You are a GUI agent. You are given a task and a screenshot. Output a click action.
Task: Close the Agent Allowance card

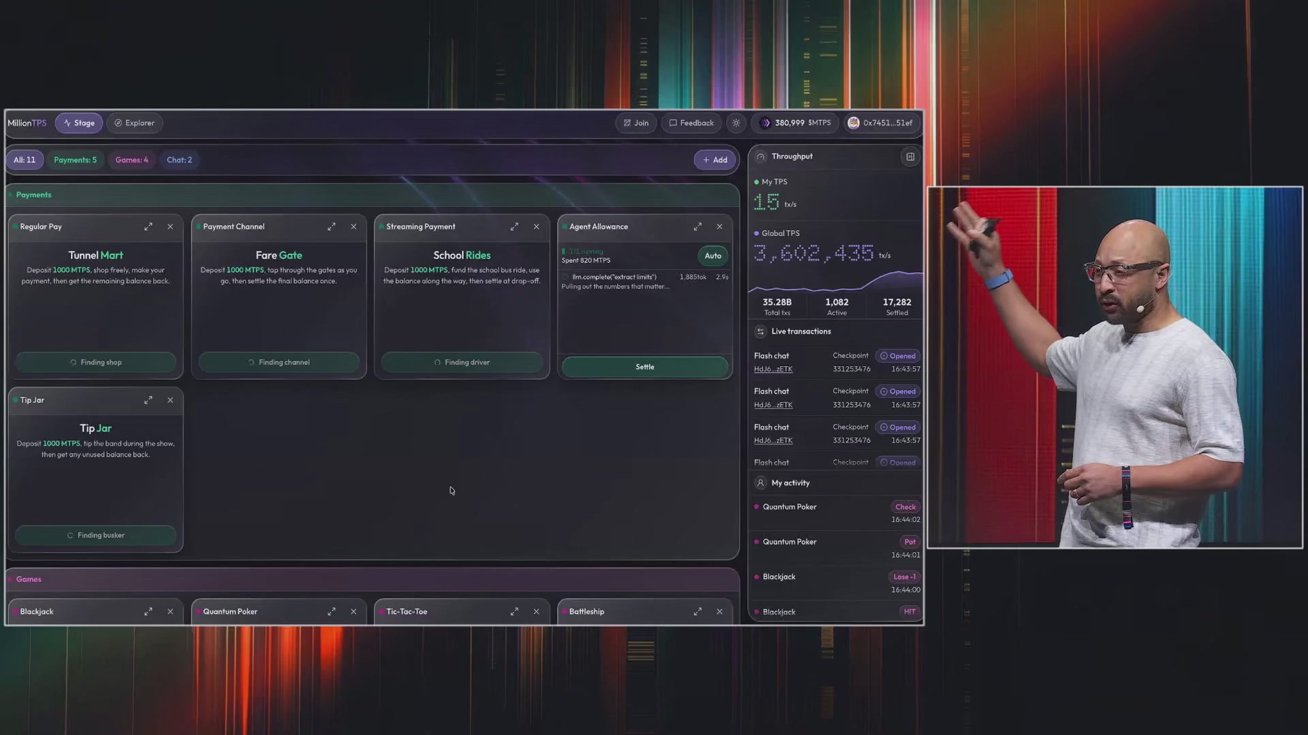[719, 227]
